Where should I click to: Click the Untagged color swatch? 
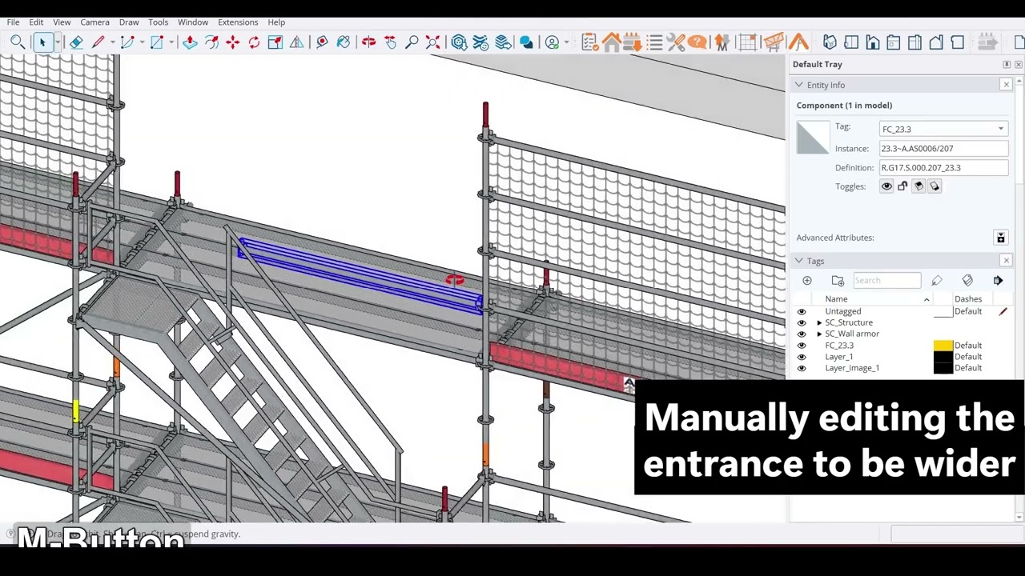coord(943,312)
